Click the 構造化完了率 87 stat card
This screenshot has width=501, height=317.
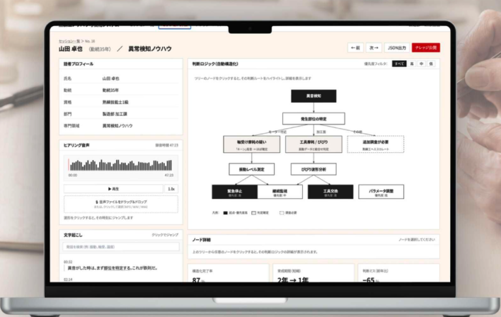(228, 273)
